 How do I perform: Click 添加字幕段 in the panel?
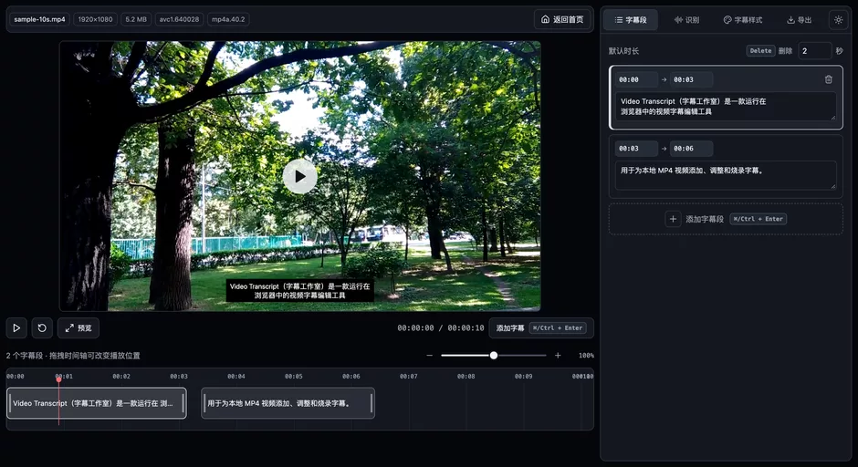(726, 219)
